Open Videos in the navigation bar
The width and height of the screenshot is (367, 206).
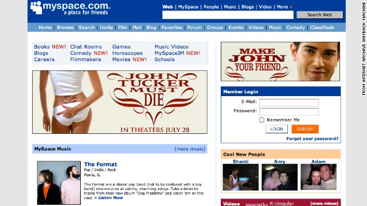tap(256, 27)
